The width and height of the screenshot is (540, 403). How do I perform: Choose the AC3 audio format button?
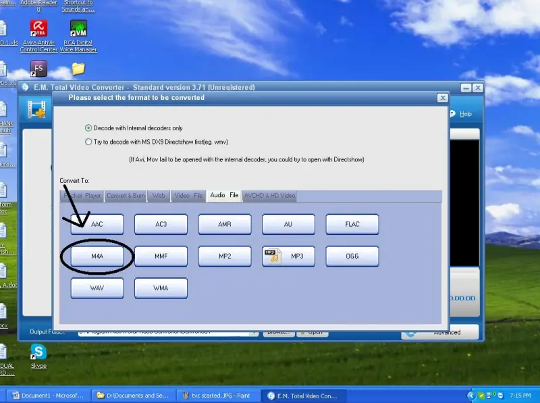coord(161,224)
